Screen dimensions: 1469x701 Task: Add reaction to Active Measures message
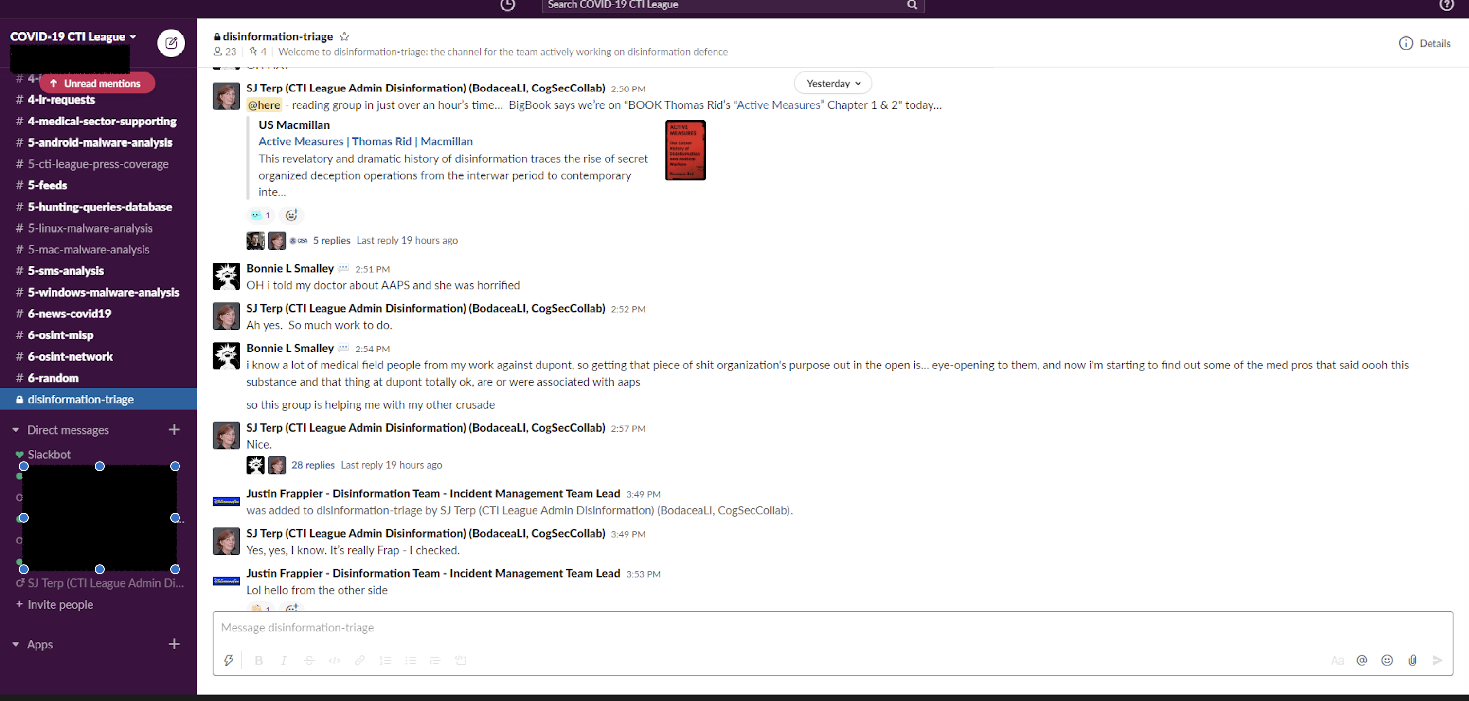291,215
